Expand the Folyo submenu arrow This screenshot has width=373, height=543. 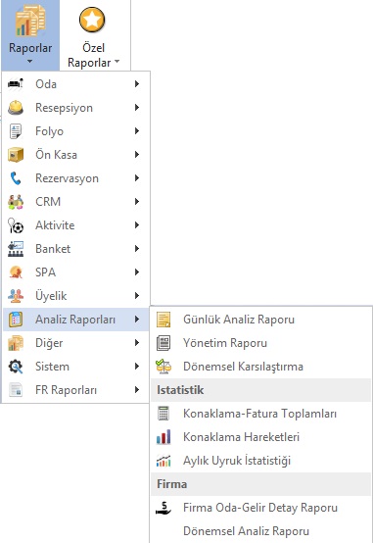tap(137, 131)
